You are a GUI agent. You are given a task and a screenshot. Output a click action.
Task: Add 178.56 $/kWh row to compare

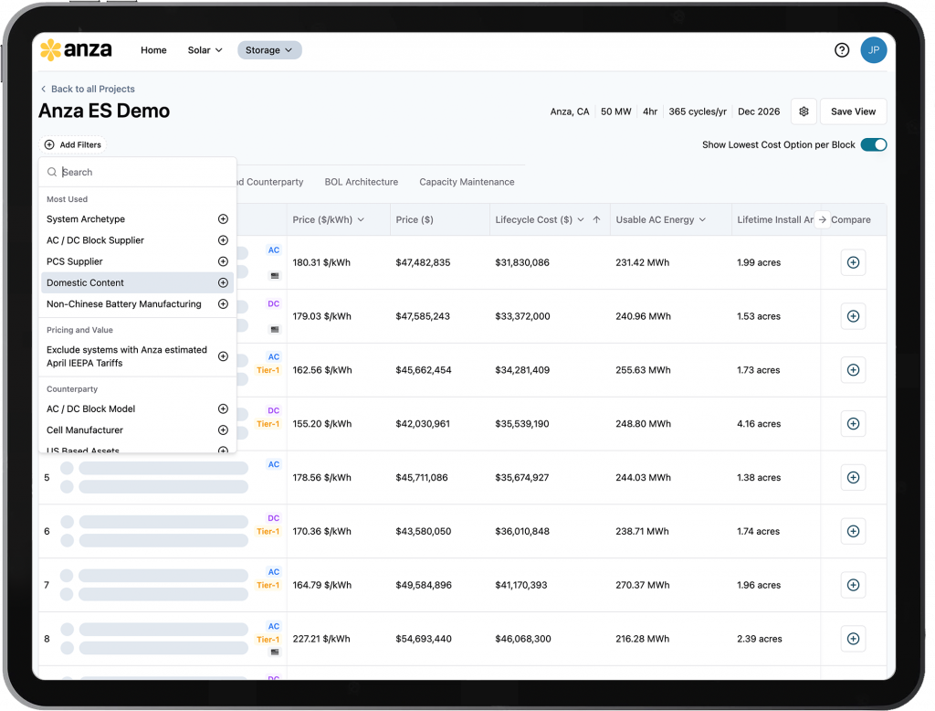[853, 478]
